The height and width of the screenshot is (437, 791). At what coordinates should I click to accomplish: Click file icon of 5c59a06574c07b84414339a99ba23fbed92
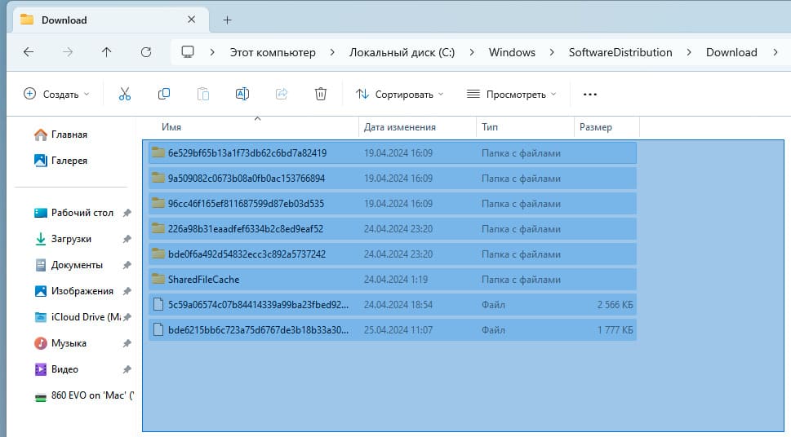click(158, 304)
